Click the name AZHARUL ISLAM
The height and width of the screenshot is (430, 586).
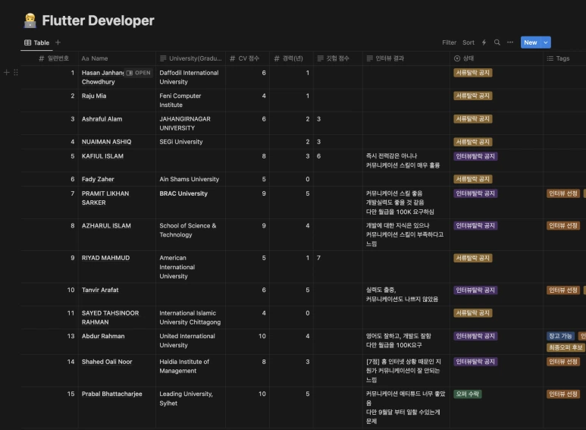pos(106,225)
